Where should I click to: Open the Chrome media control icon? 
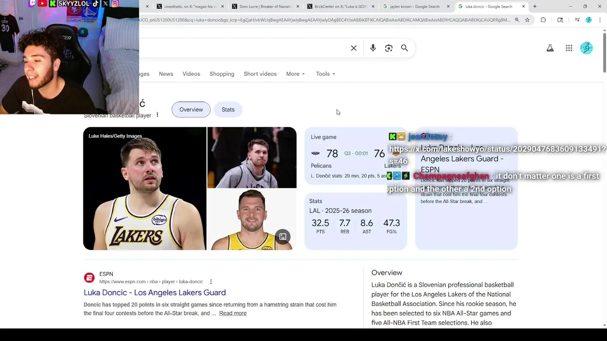[577, 20]
